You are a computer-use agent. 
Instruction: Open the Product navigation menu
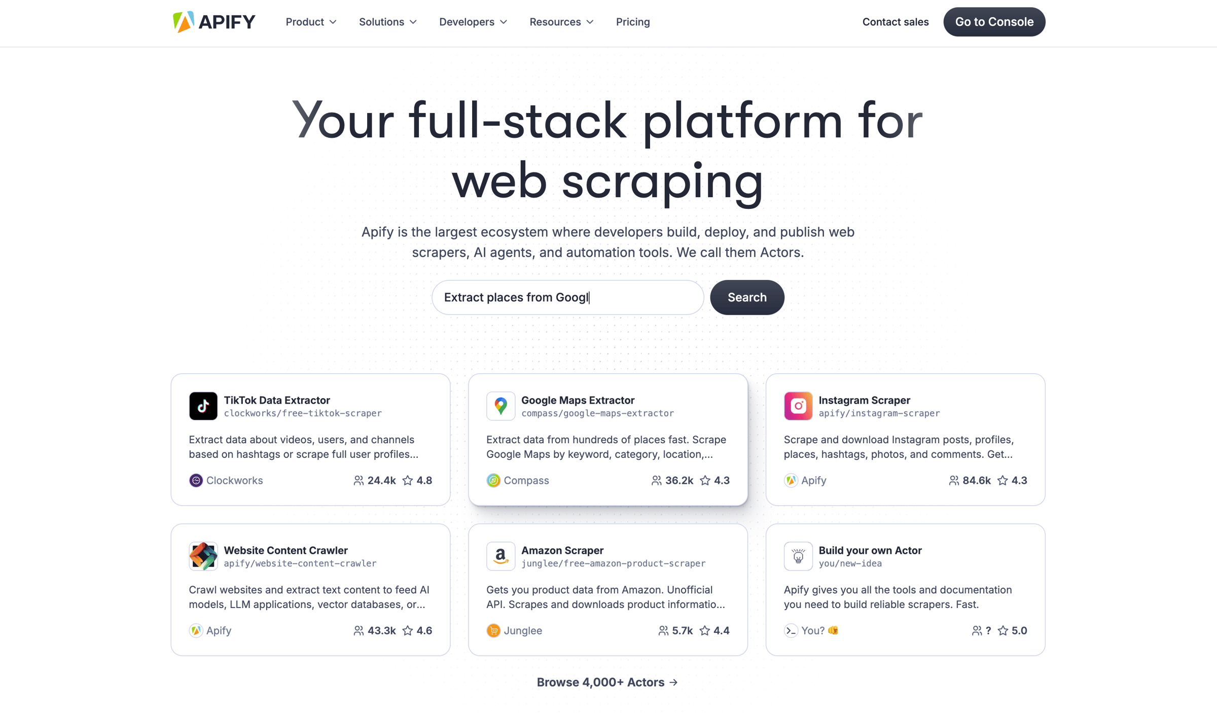pyautogui.click(x=311, y=22)
